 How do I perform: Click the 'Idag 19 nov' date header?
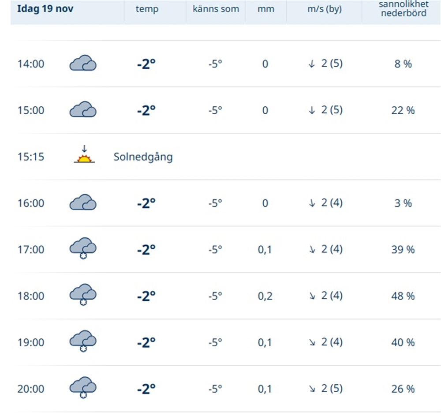coord(45,9)
